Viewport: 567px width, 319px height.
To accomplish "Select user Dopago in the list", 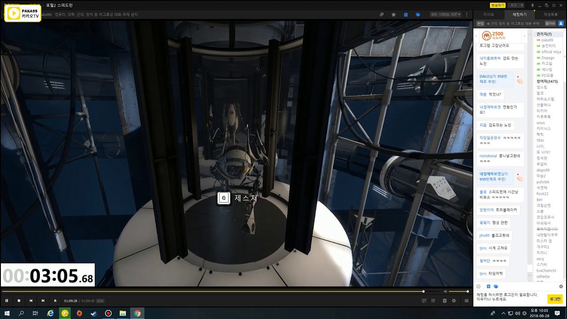I will pyautogui.click(x=548, y=58).
